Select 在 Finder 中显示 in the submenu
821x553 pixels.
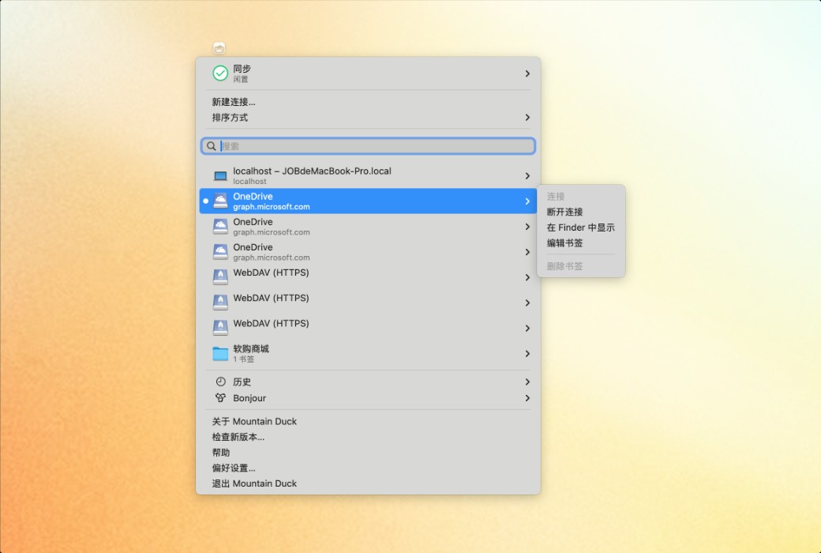point(581,228)
